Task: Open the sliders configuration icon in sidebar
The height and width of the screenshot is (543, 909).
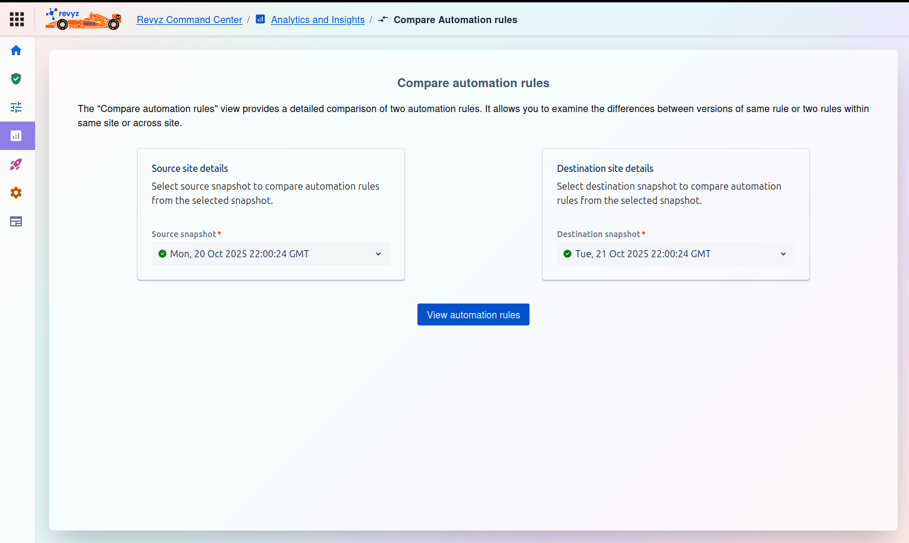Action: (16, 107)
